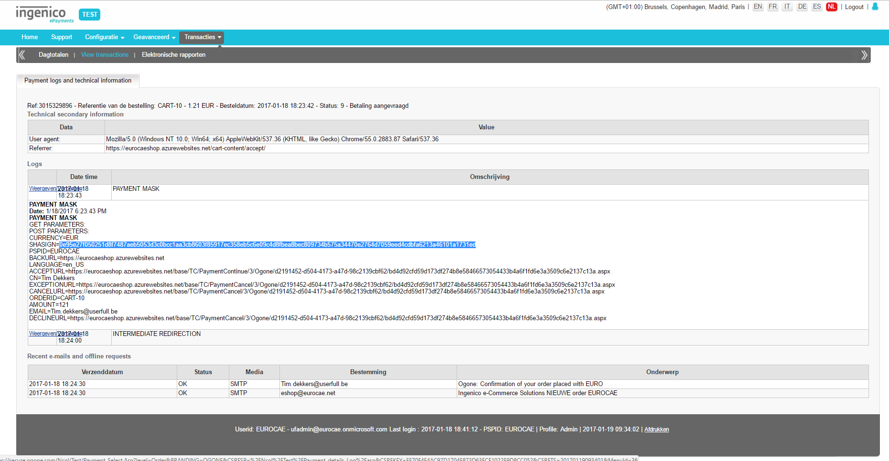Click the user profile icon next to Logout

(x=875, y=7)
